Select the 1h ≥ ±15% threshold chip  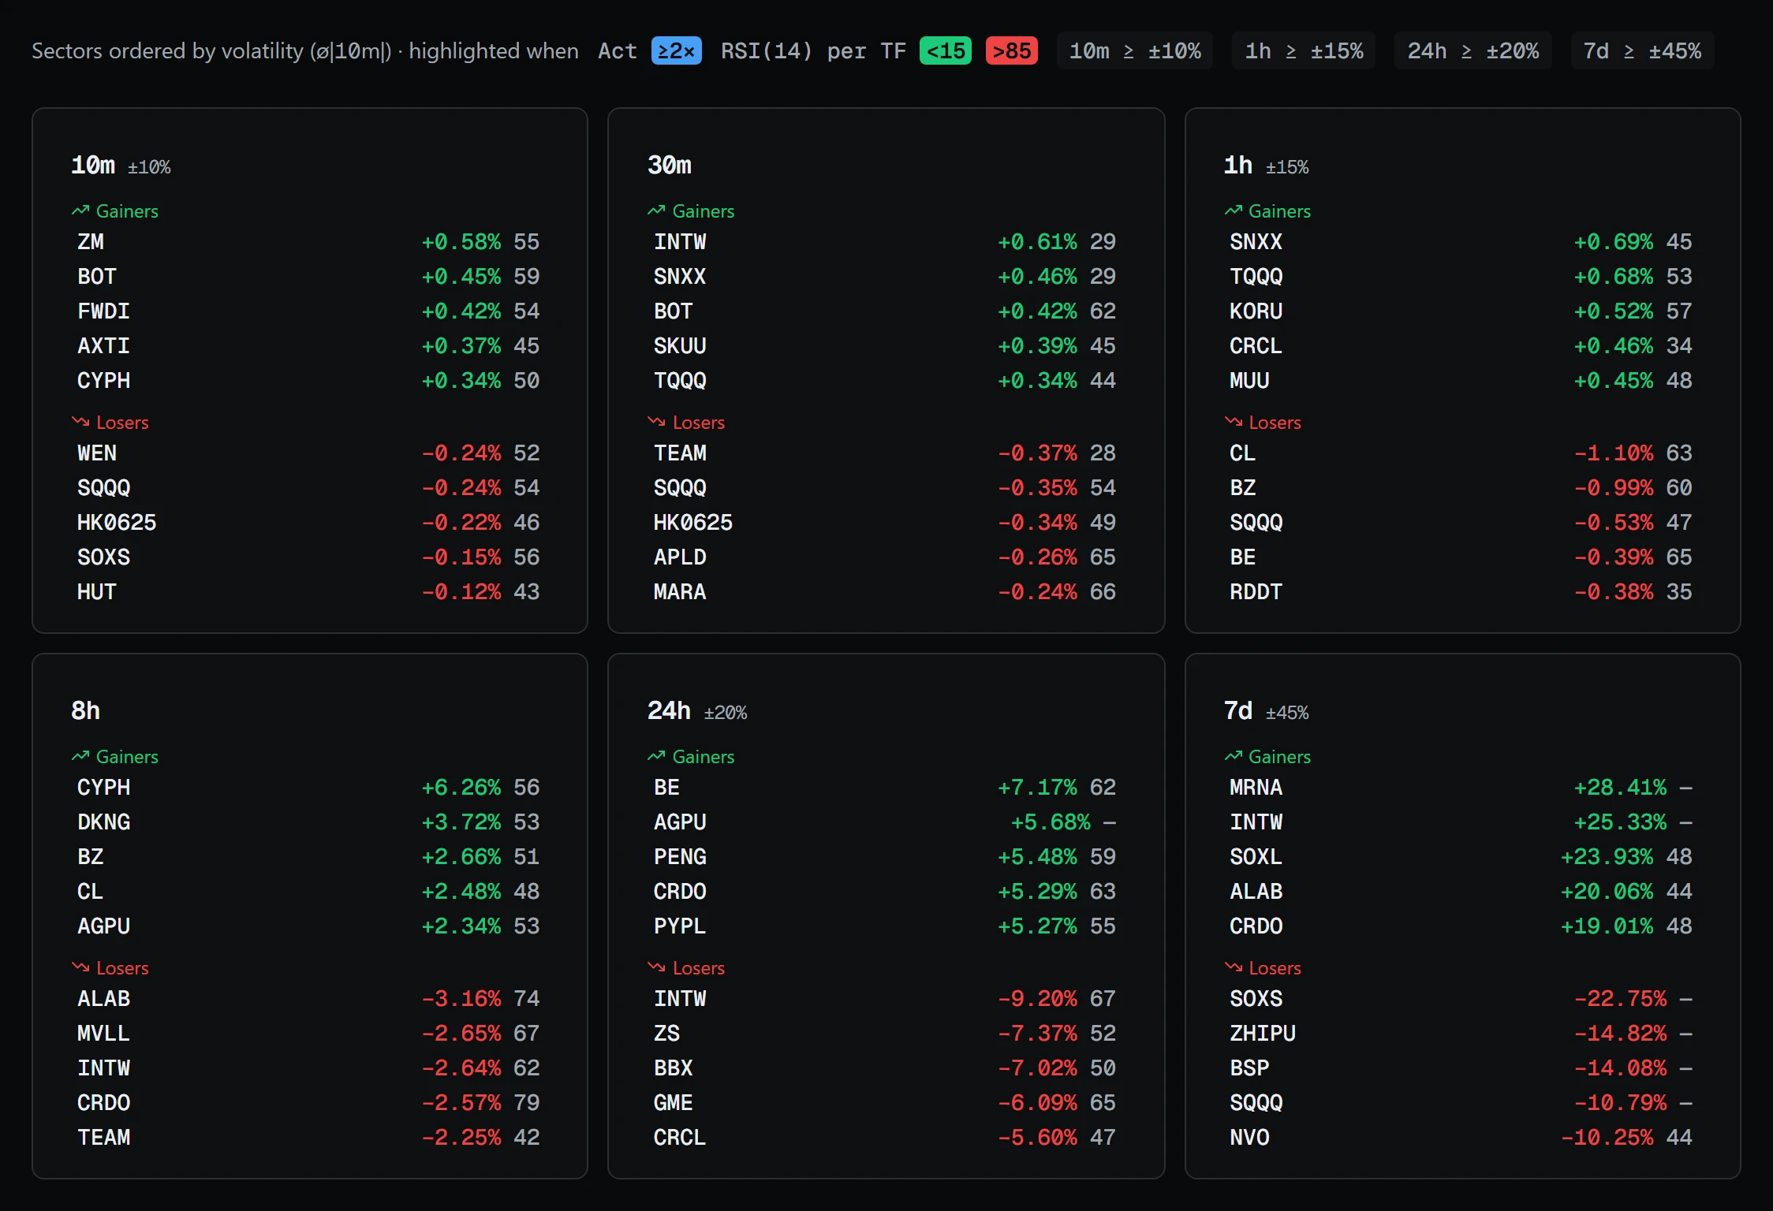1303,51
